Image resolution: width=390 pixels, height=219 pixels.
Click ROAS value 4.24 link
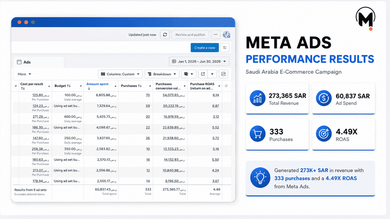pos(216,170)
